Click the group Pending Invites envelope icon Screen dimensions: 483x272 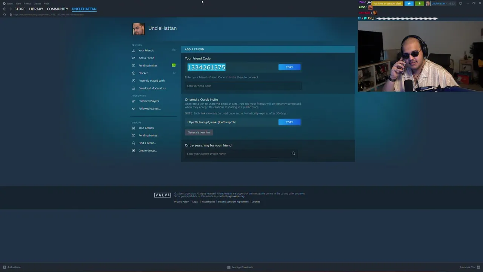(134, 135)
